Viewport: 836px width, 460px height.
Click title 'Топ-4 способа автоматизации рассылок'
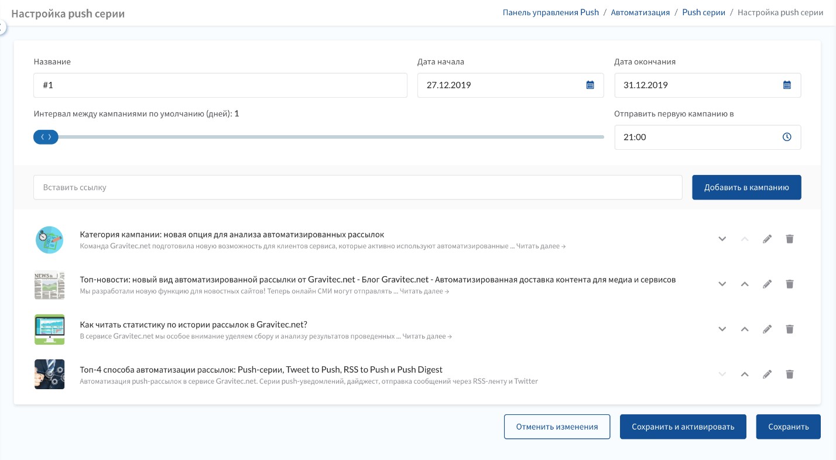click(261, 370)
